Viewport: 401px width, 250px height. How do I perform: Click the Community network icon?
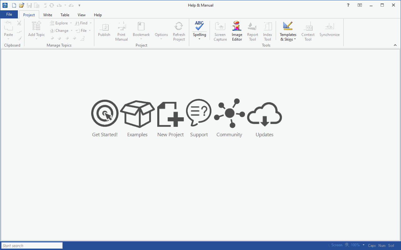229,113
